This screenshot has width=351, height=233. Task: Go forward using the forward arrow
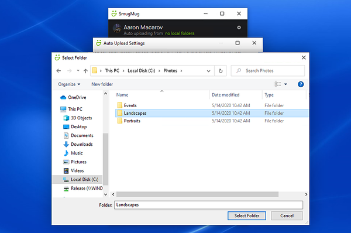pos(70,71)
